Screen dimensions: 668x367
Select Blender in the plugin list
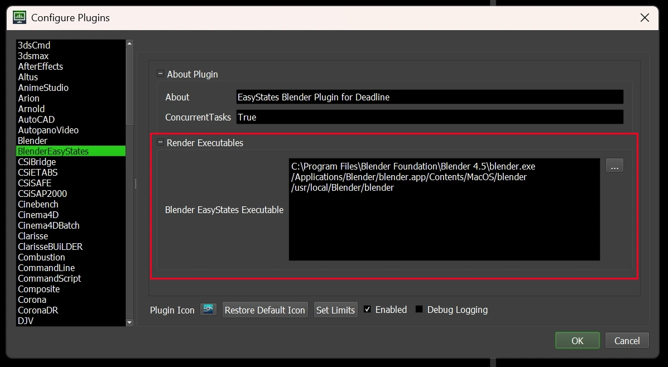coord(33,141)
